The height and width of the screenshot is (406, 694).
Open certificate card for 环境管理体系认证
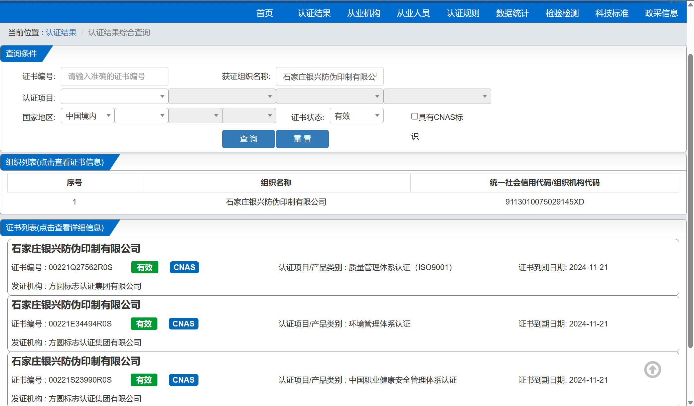(343, 323)
